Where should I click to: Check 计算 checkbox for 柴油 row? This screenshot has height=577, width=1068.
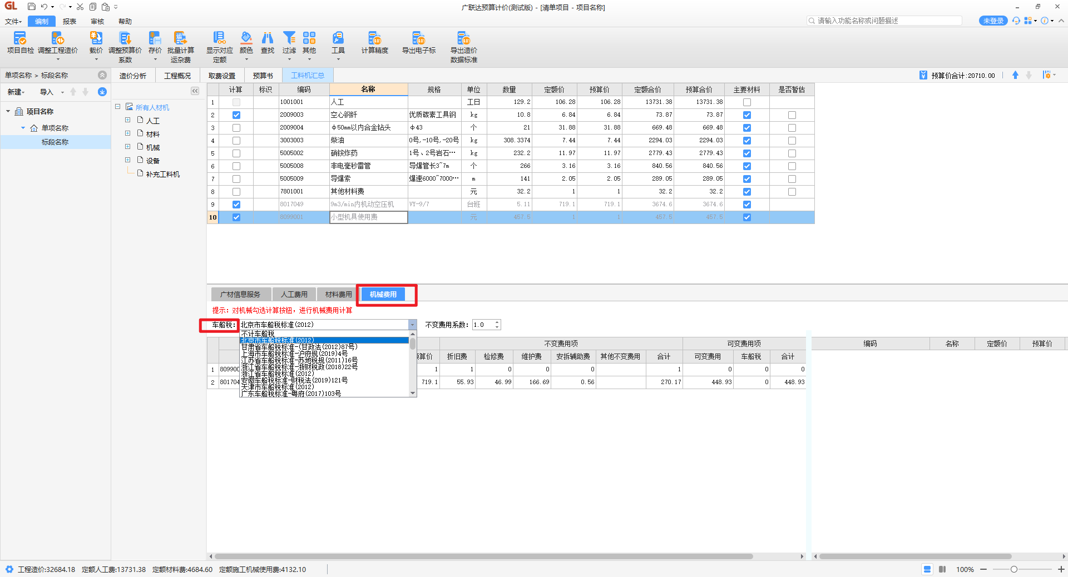coord(236,141)
